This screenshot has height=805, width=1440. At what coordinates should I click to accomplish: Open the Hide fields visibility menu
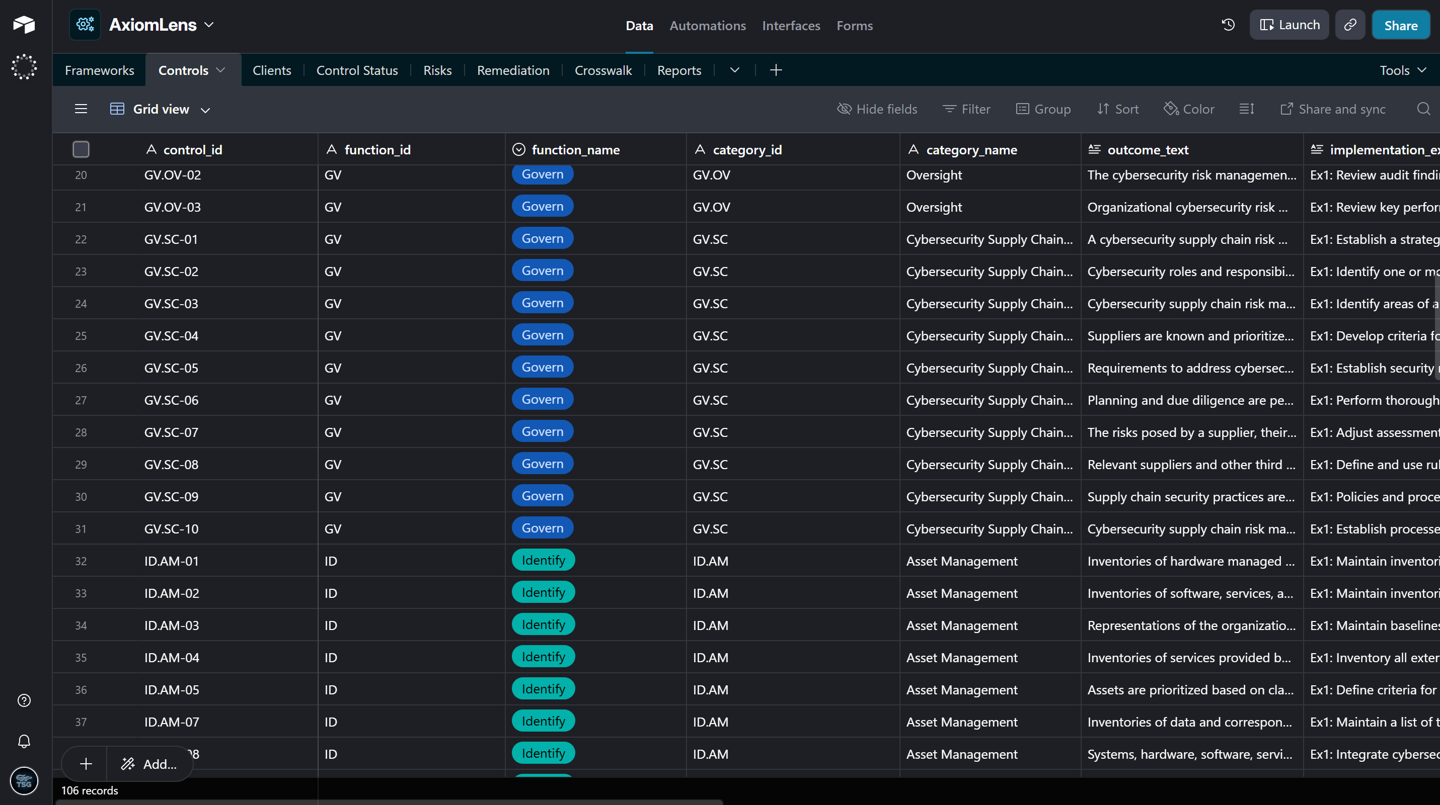pyautogui.click(x=877, y=109)
